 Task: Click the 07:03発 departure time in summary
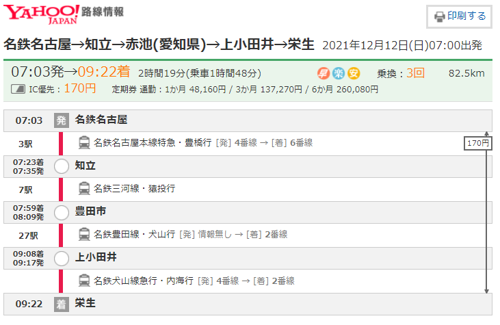coord(38,72)
